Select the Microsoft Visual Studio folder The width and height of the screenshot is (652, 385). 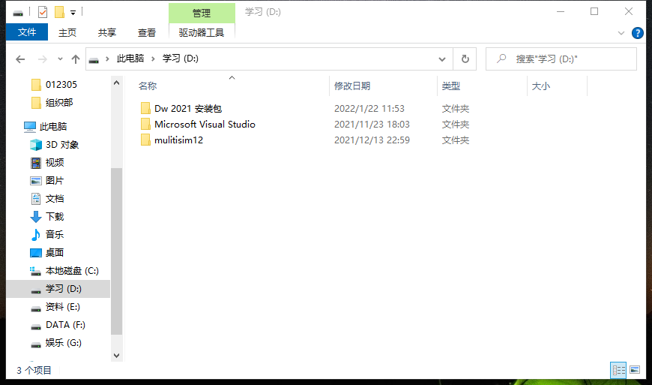click(x=205, y=125)
